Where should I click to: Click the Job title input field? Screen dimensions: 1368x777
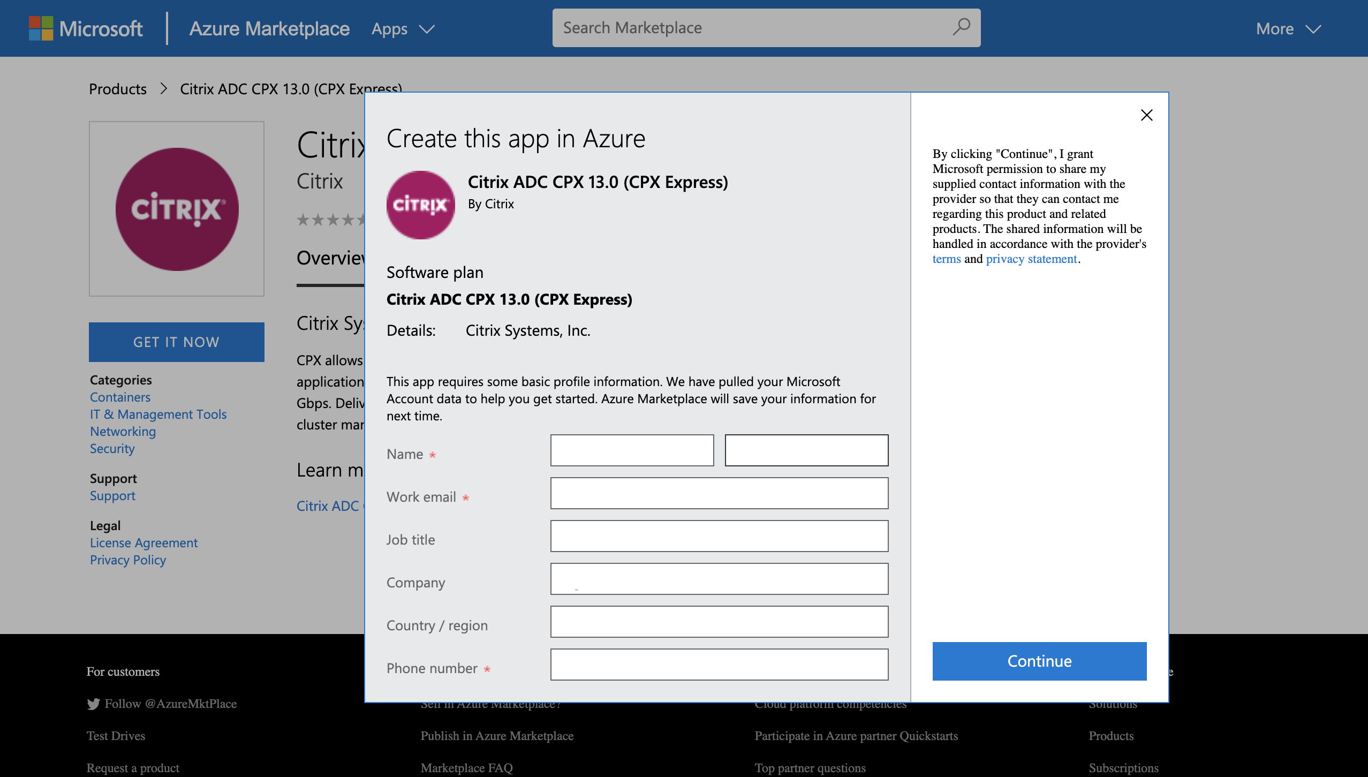pos(719,536)
